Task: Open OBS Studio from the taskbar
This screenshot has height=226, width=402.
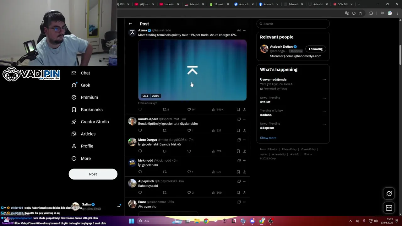Action: 271,221
